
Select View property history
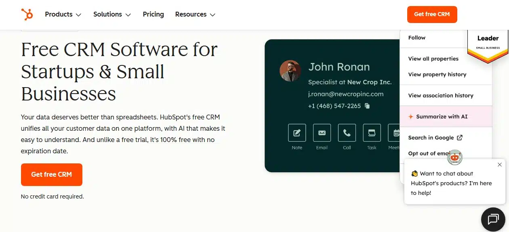pyautogui.click(x=437, y=74)
